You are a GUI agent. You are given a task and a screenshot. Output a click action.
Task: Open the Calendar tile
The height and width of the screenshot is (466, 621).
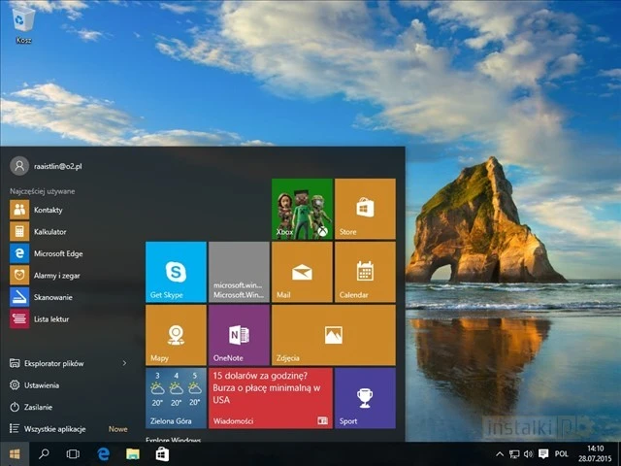365,272
